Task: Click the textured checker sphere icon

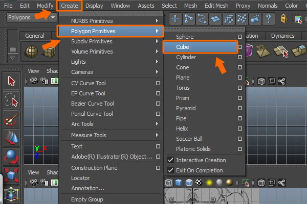Action: click(199, 183)
